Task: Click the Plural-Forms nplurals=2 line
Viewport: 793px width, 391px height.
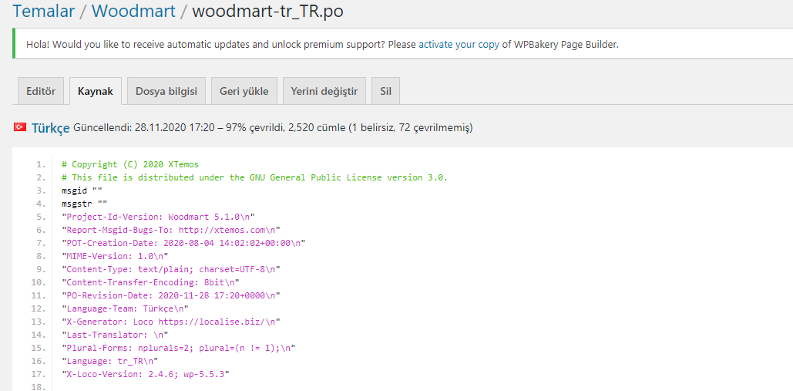Action: click(179, 348)
